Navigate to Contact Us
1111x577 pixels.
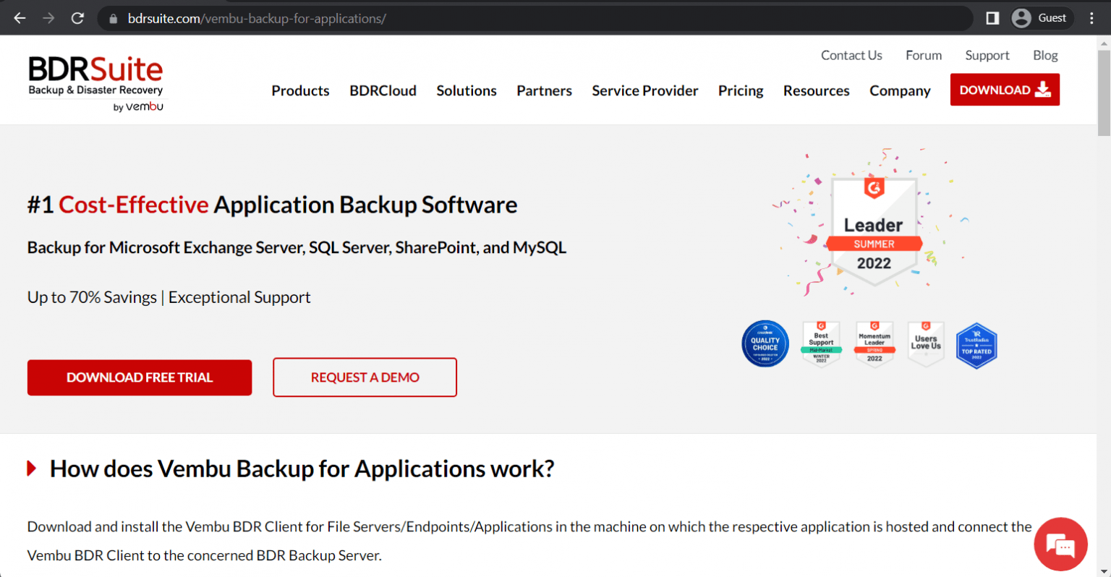pyautogui.click(x=851, y=55)
